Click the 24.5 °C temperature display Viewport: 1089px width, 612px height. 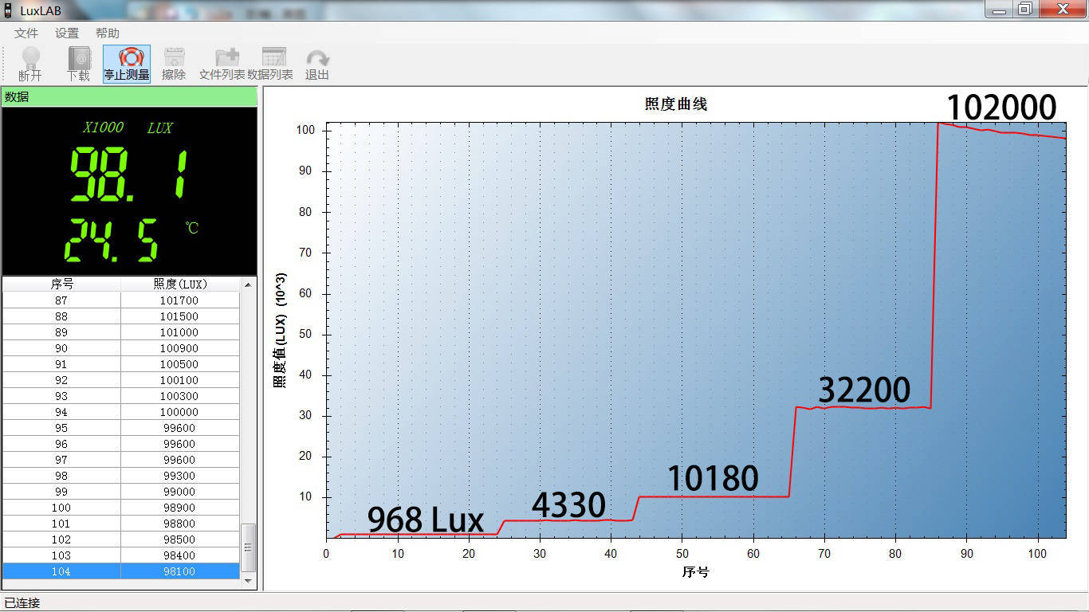tap(112, 241)
